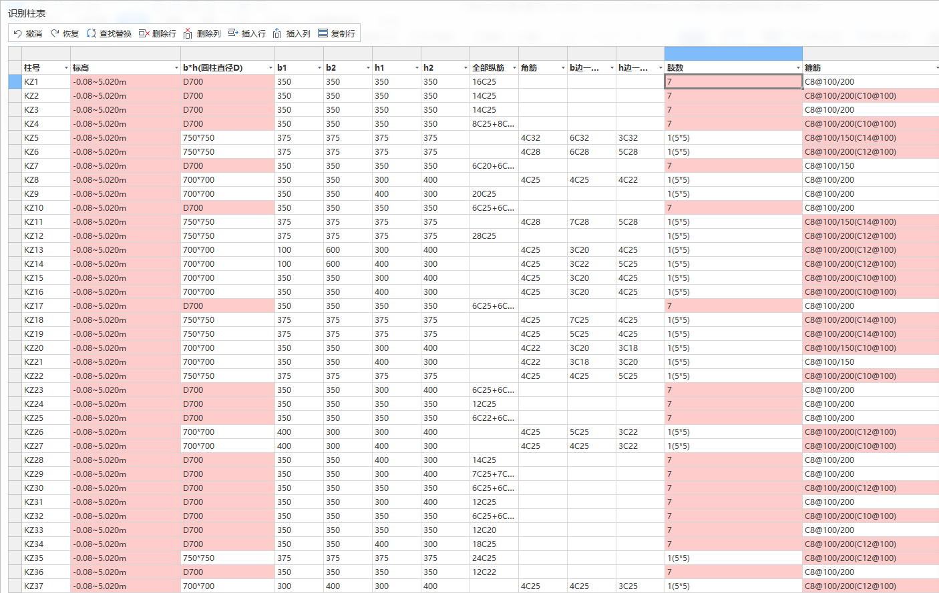
Task: Click the 6C32 cell in KZ5 row
Action: (592, 138)
